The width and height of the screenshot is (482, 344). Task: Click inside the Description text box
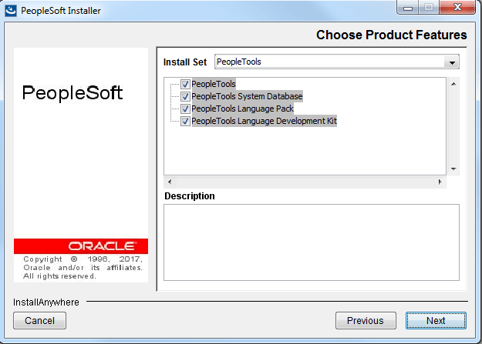tap(312, 242)
